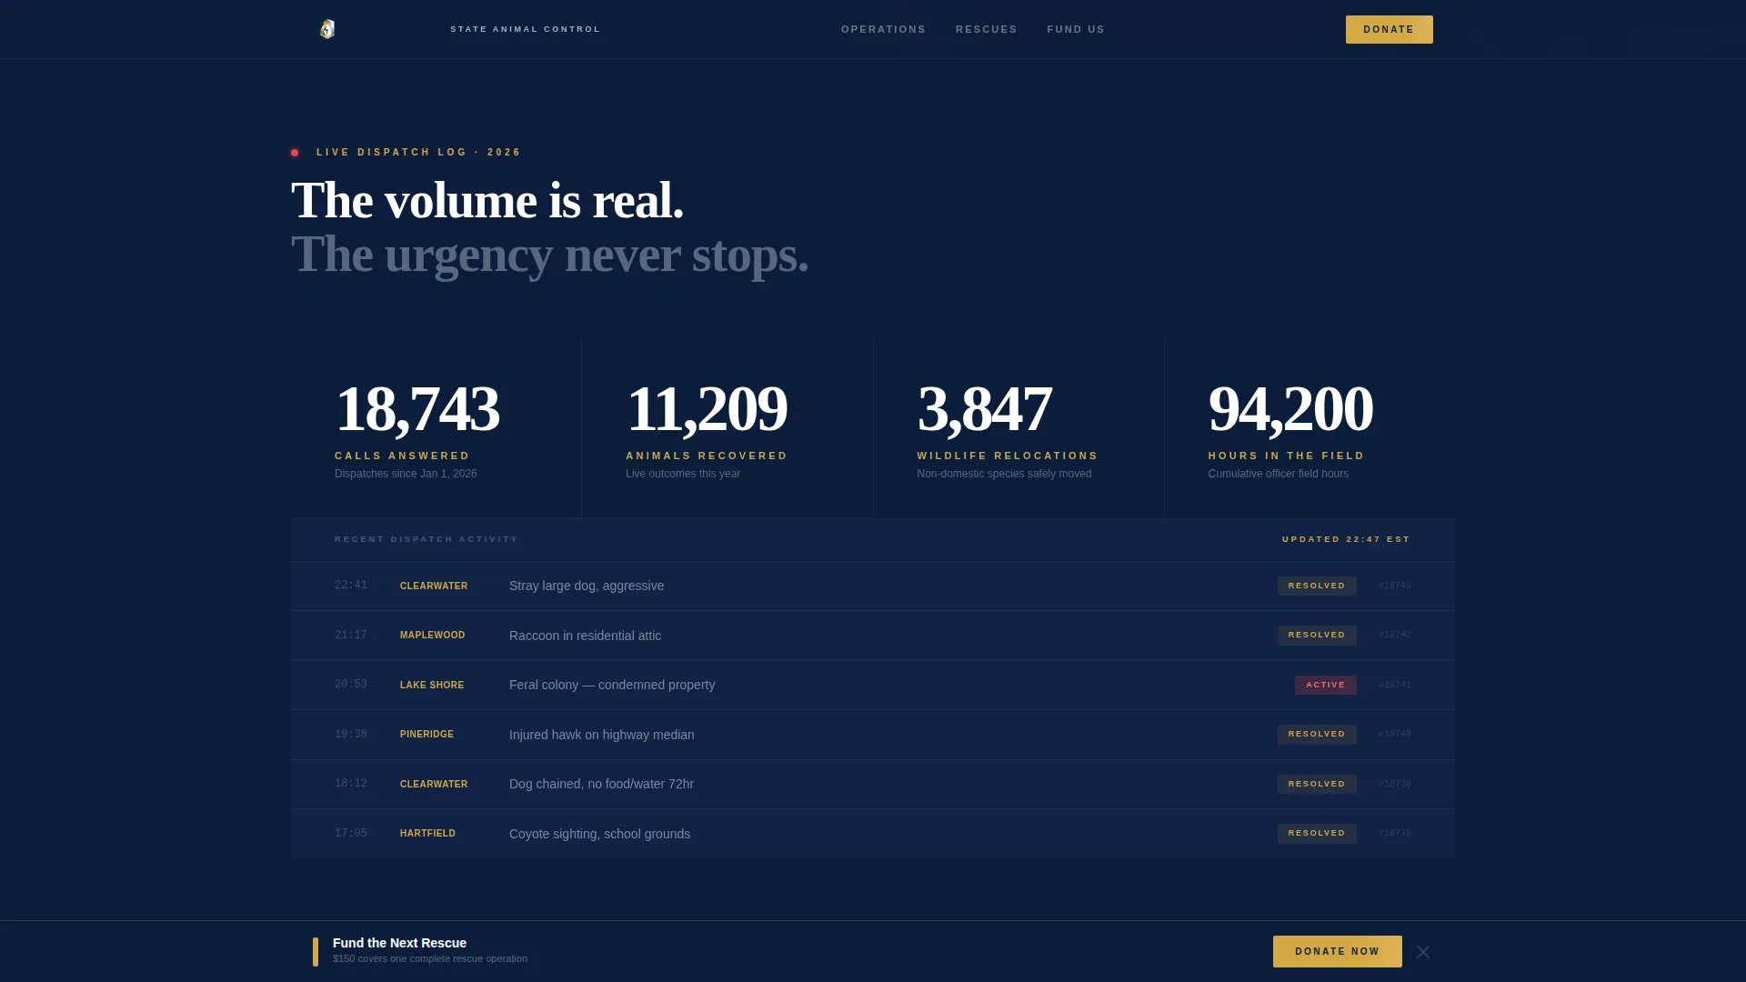Click the 22:41 dispatch time
The height and width of the screenshot is (982, 1746).
pyautogui.click(x=351, y=586)
